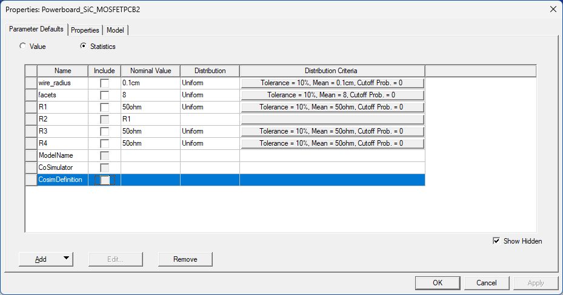Image resolution: width=563 pixels, height=295 pixels.
Task: Open Distribution dropdown for R3
Action: 210,132
